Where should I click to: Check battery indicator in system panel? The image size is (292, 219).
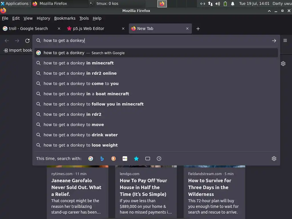(225, 3)
